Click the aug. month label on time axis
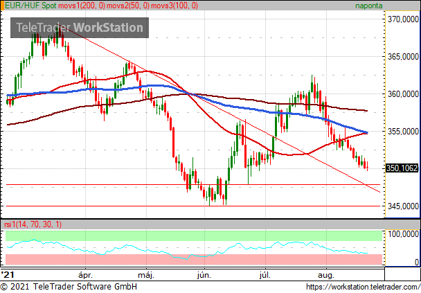 pos(326,275)
